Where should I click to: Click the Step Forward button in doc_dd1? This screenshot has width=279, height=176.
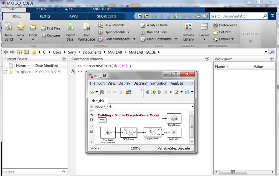[x=159, y=92]
